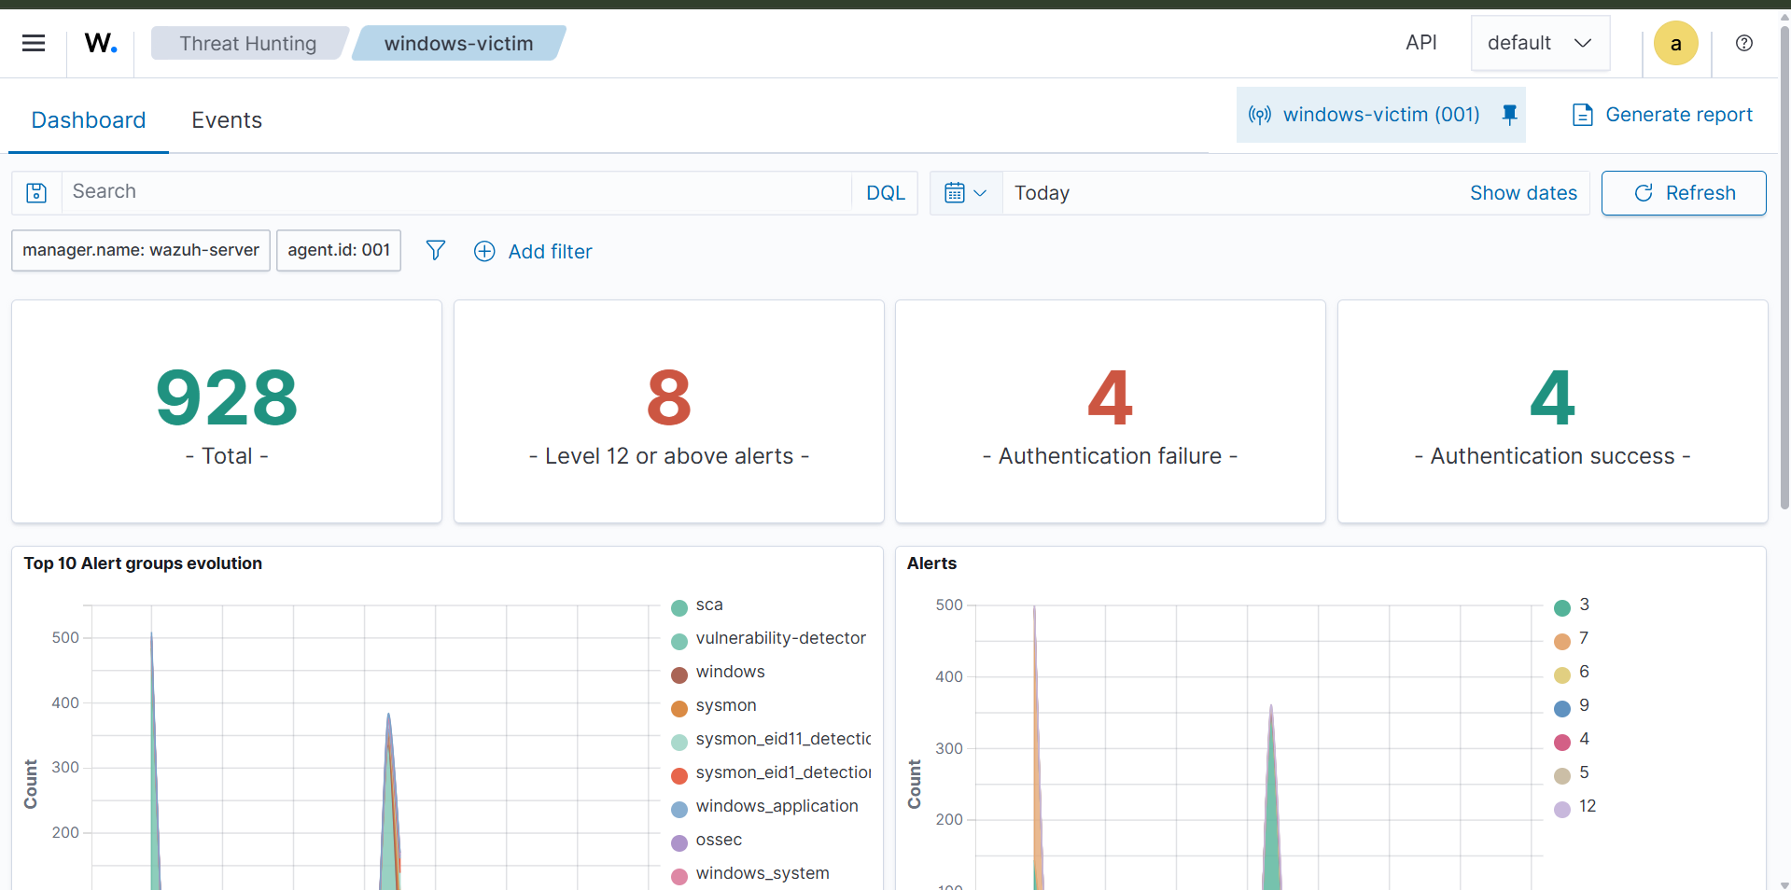The height and width of the screenshot is (890, 1791).
Task: Click the saved query disk icon
Action: [x=36, y=193]
